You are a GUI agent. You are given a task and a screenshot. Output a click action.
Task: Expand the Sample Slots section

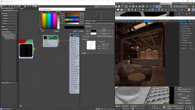[9, 83]
